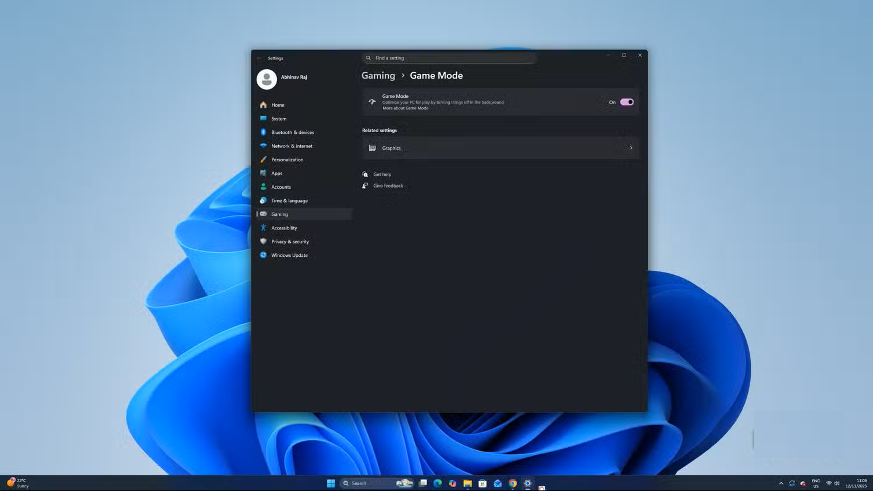Viewport: 873px width, 491px height.
Task: Click the Abhinav Raj profile picture
Action: pyautogui.click(x=267, y=79)
